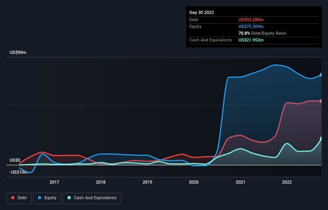Click the US$0 y-axis label
328x210 pixels.
15,160
